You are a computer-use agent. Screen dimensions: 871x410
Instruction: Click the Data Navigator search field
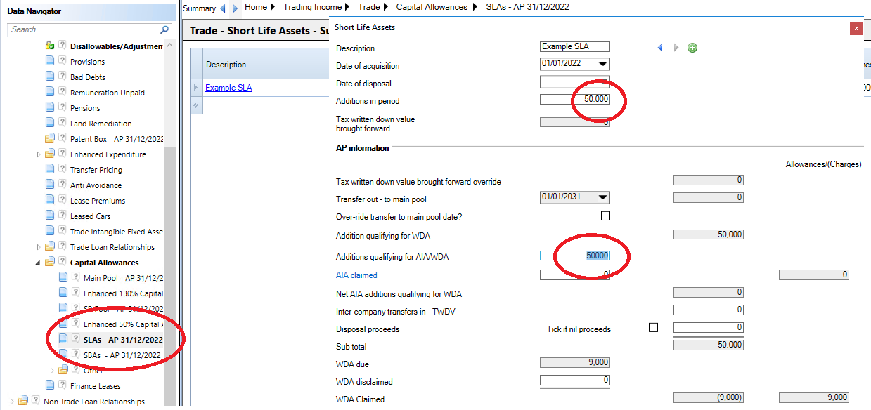point(89,29)
